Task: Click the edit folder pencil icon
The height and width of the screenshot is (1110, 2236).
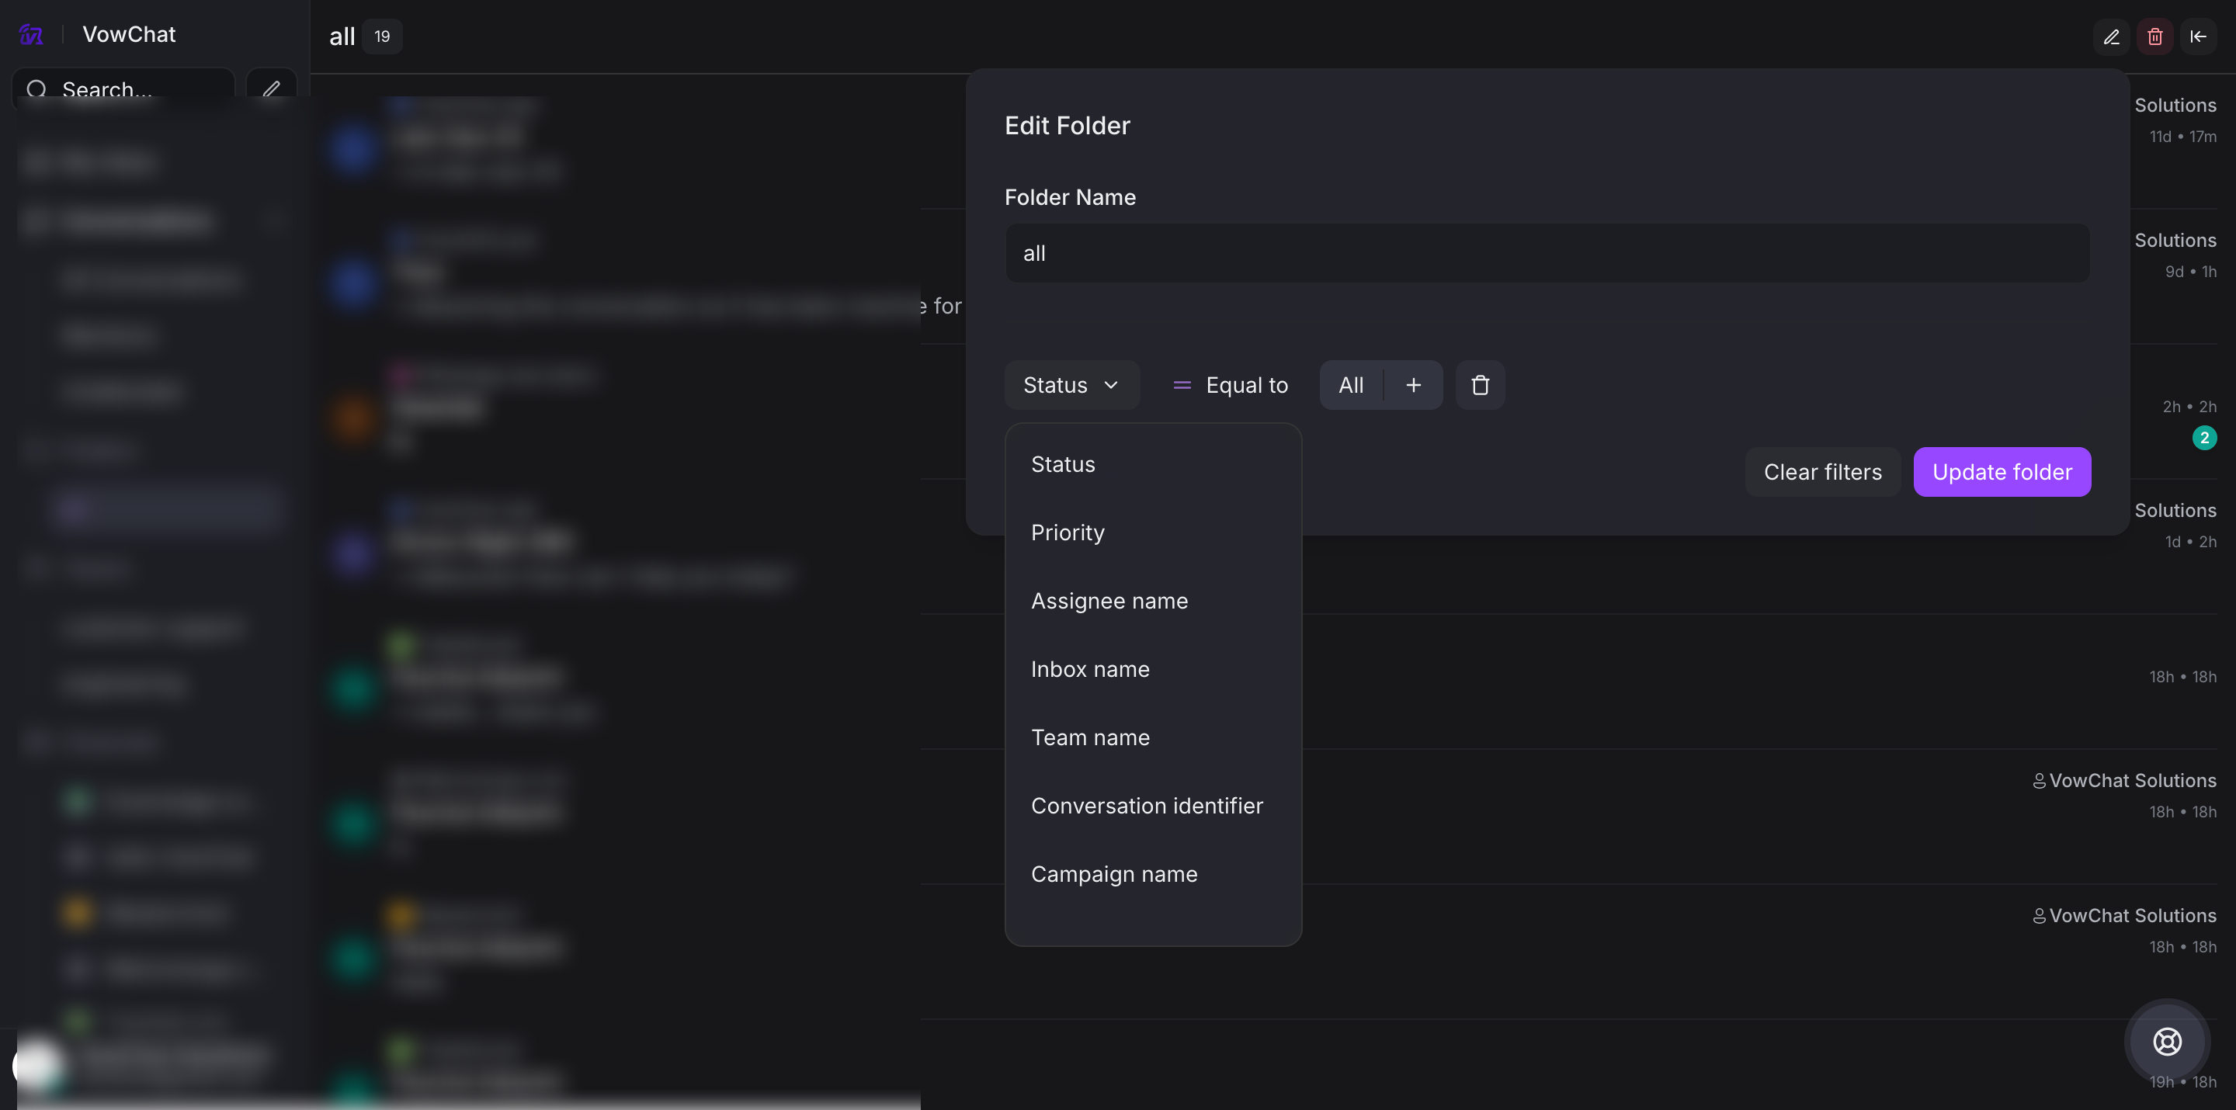Action: point(2111,36)
